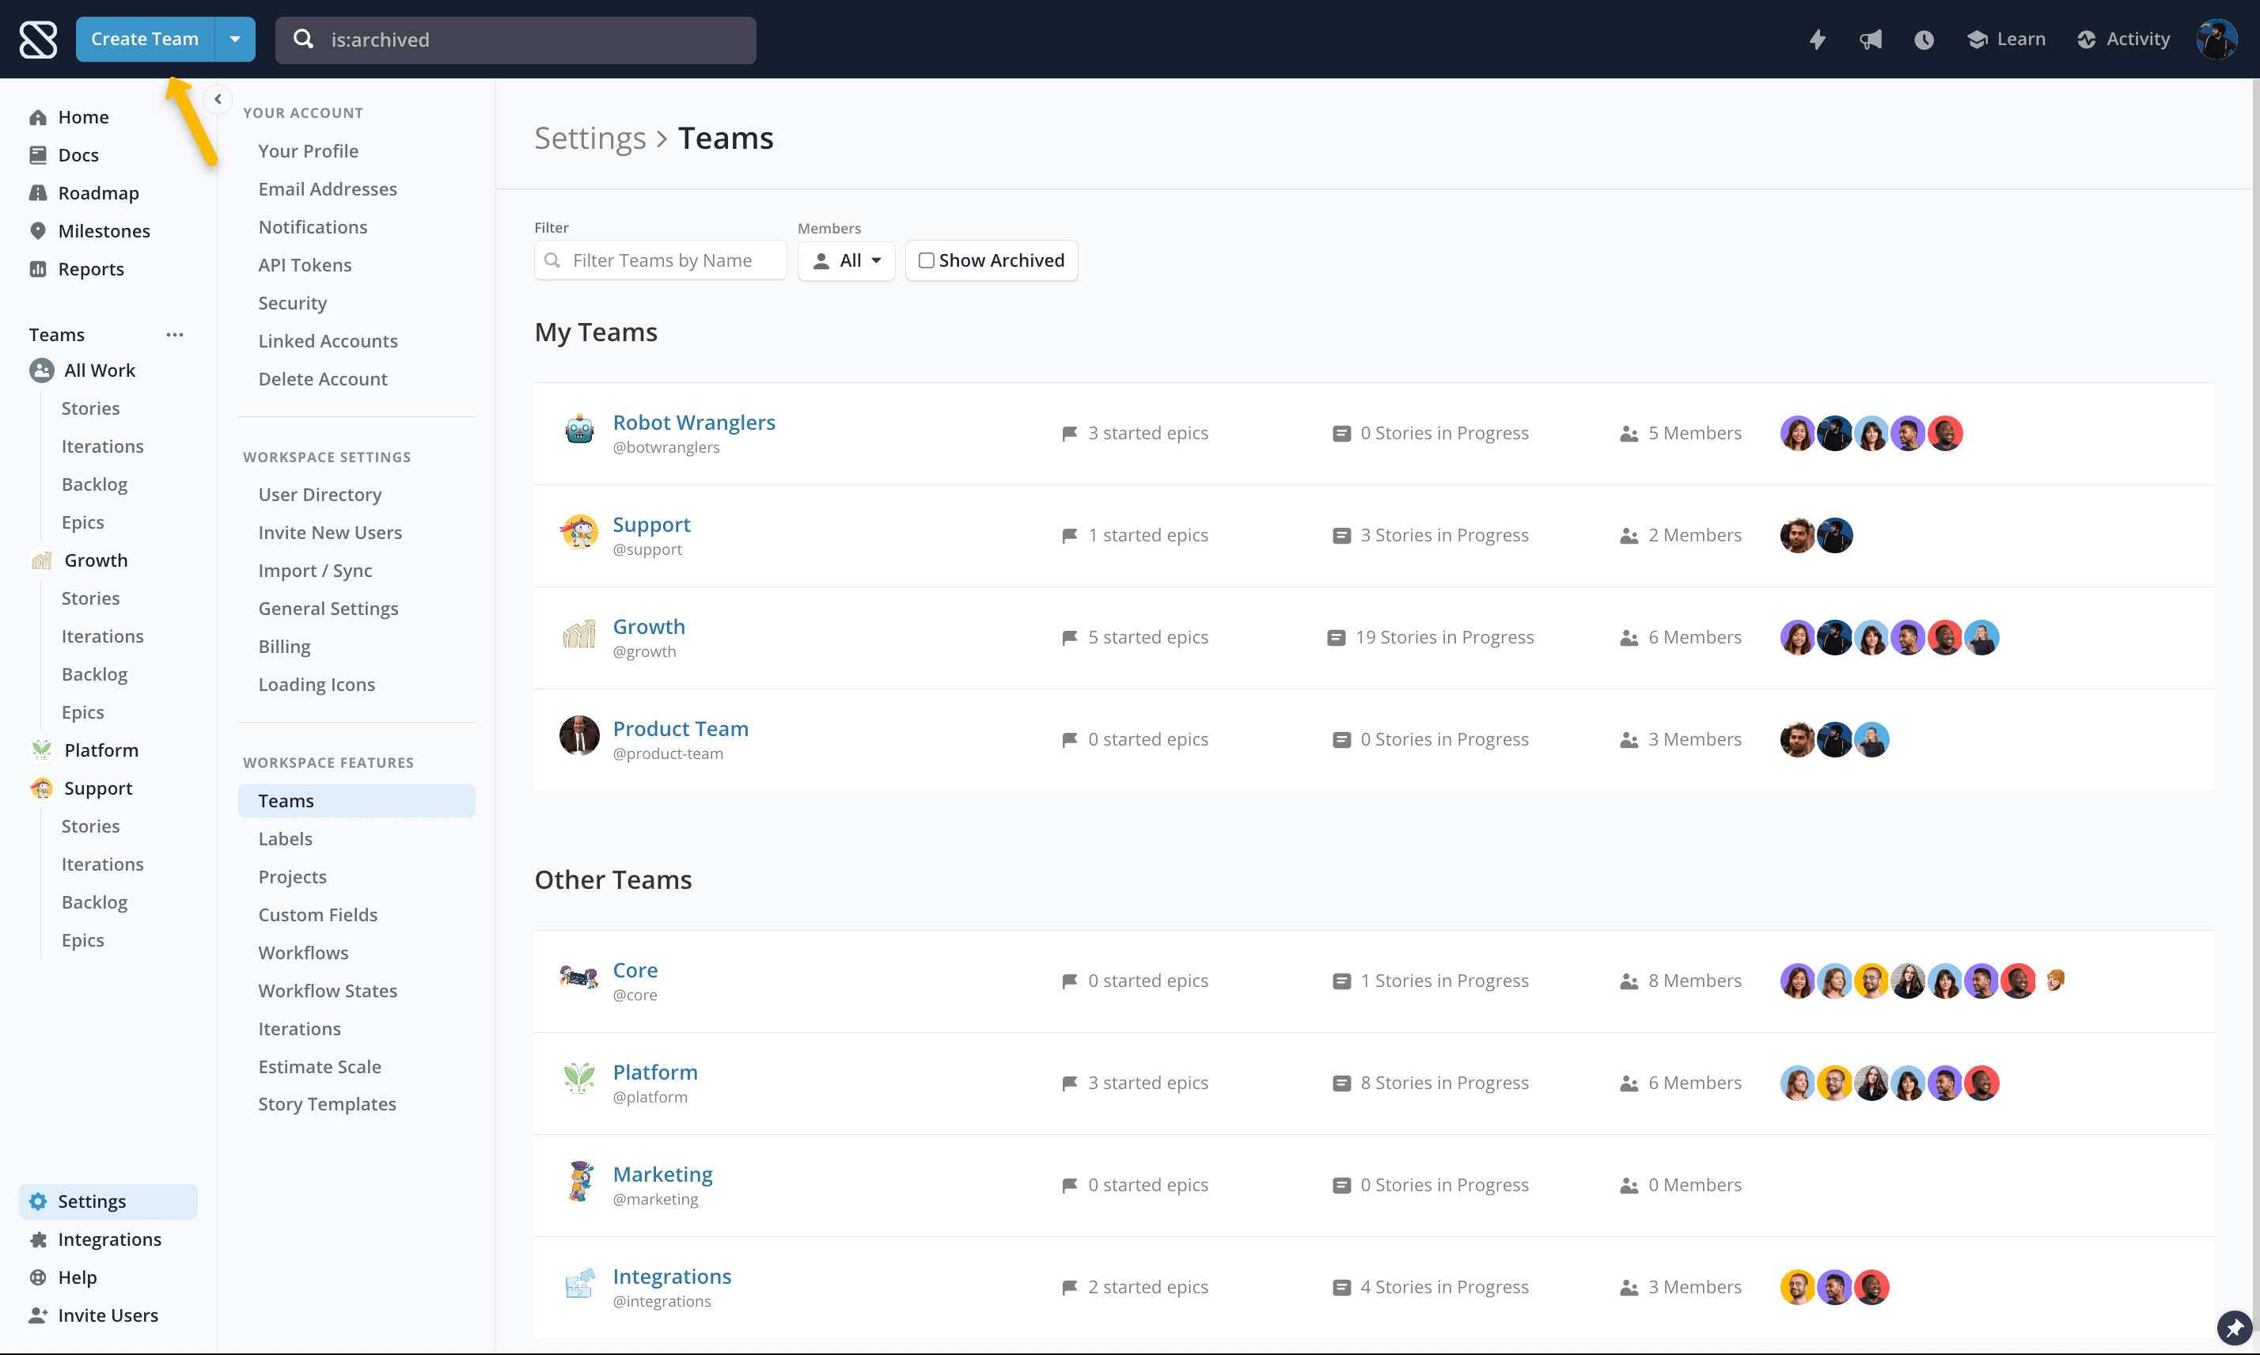The image size is (2260, 1355).
Task: Open the Teams overflow menu with three dots
Action: 175,334
